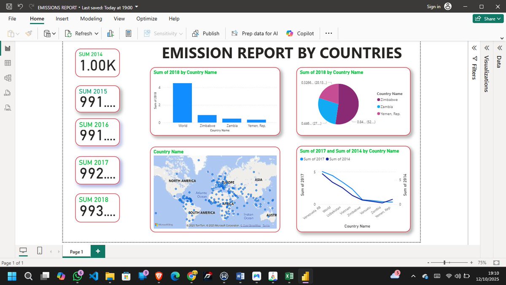This screenshot has height=285, width=506.
Task: Switch to mobile layout icon
Action: 40,251
